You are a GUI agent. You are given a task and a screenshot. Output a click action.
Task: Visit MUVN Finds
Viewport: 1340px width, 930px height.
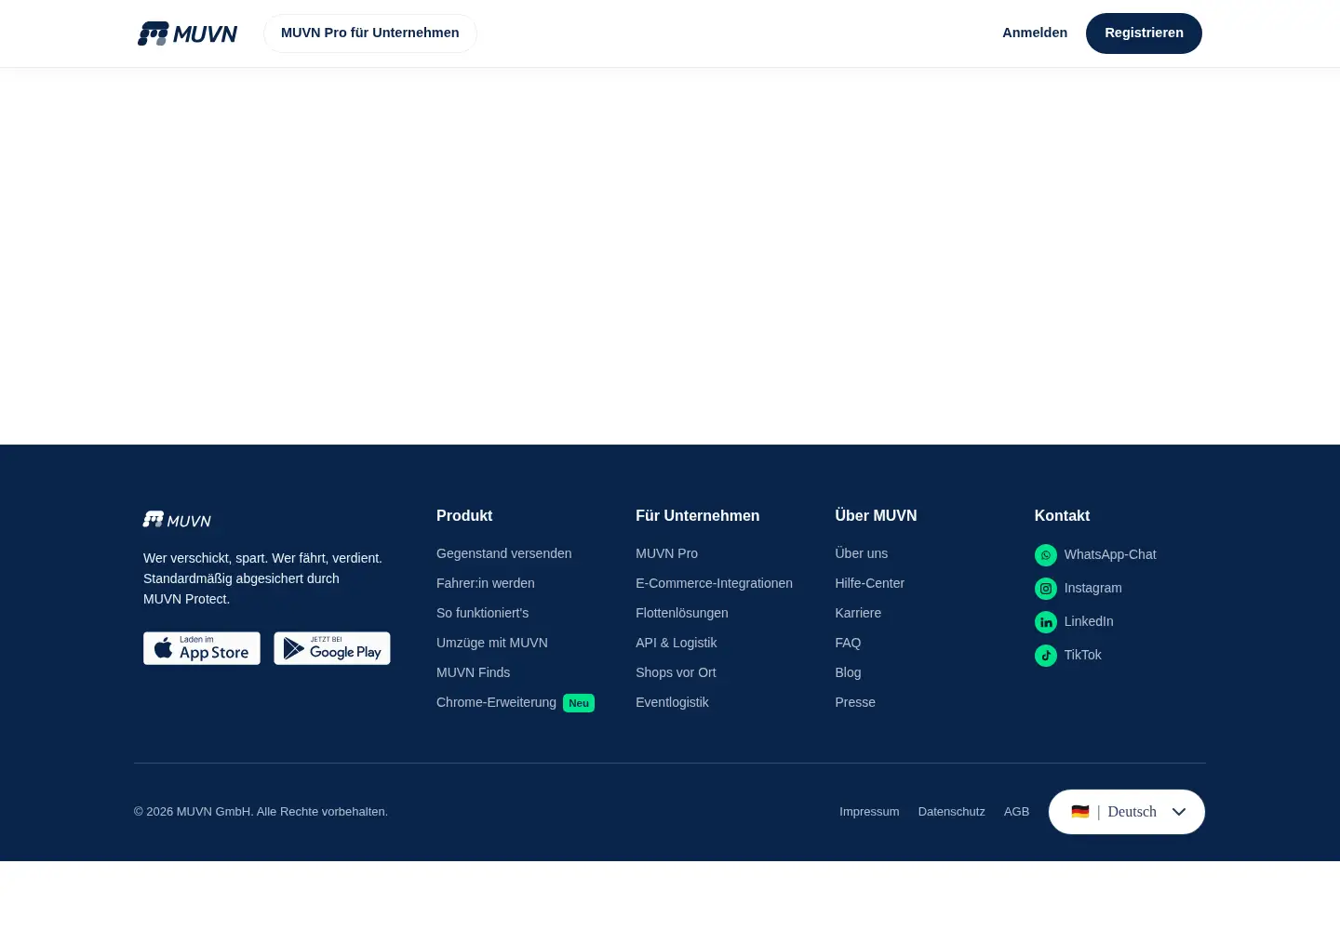(474, 672)
